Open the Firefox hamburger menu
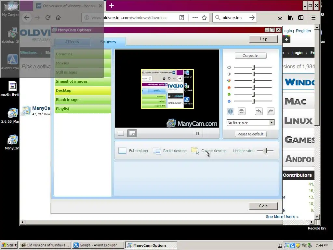Screen dimensions: 333x250 tap(313, 18)
